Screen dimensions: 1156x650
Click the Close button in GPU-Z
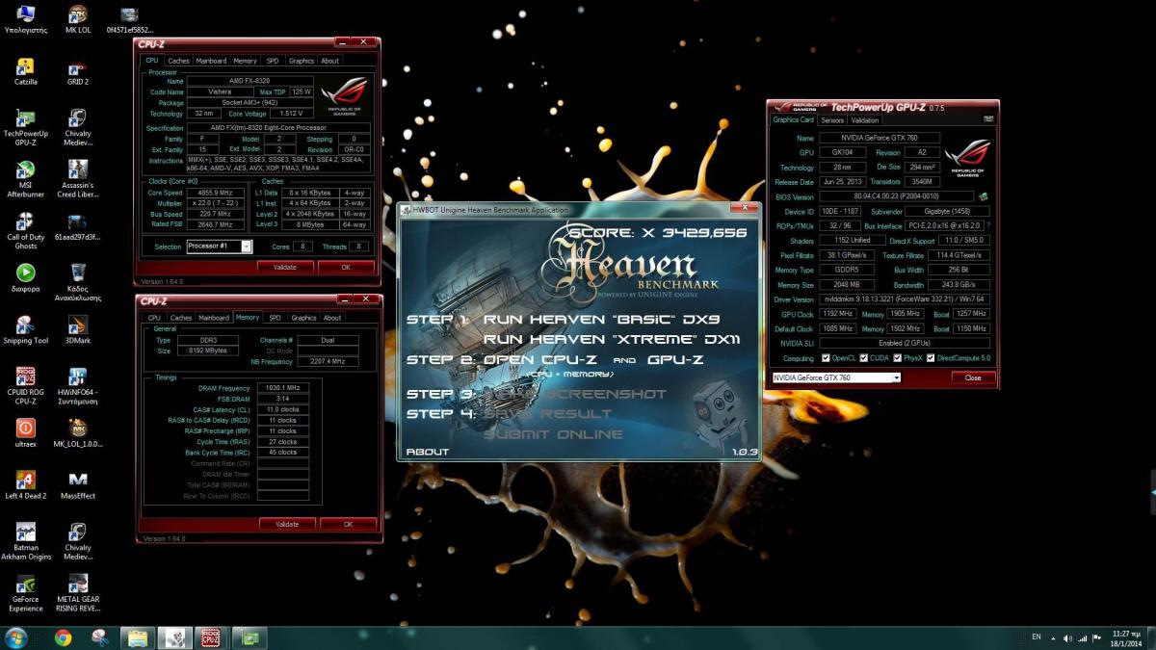(973, 377)
